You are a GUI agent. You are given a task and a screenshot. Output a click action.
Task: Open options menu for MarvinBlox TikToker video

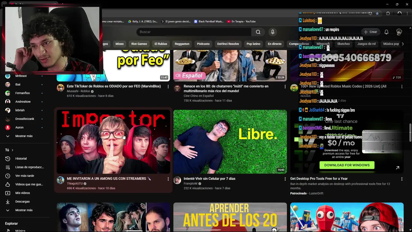tap(168, 86)
